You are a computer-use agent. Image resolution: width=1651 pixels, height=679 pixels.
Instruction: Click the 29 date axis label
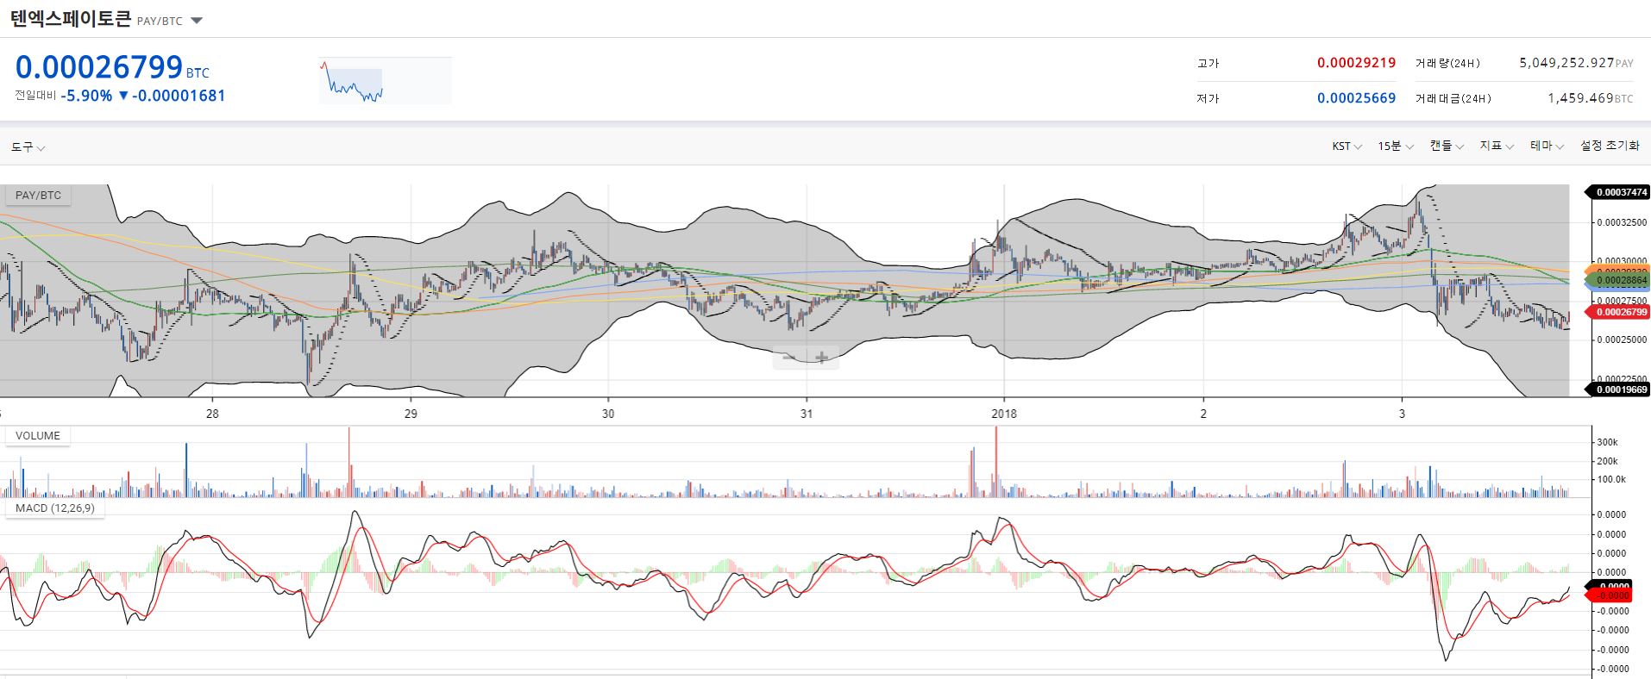pos(411,414)
